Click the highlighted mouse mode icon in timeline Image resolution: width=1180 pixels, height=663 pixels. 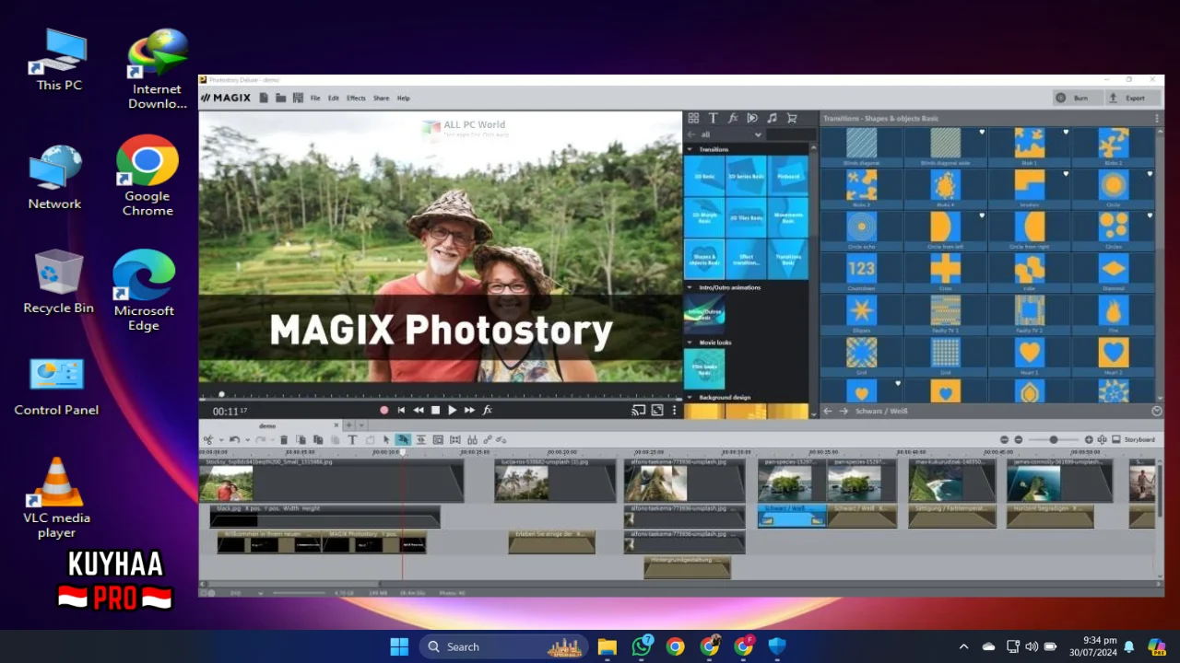pyautogui.click(x=403, y=440)
